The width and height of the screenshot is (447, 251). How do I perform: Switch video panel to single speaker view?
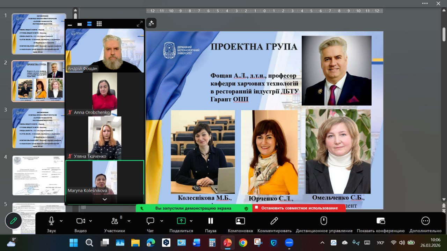click(80, 24)
